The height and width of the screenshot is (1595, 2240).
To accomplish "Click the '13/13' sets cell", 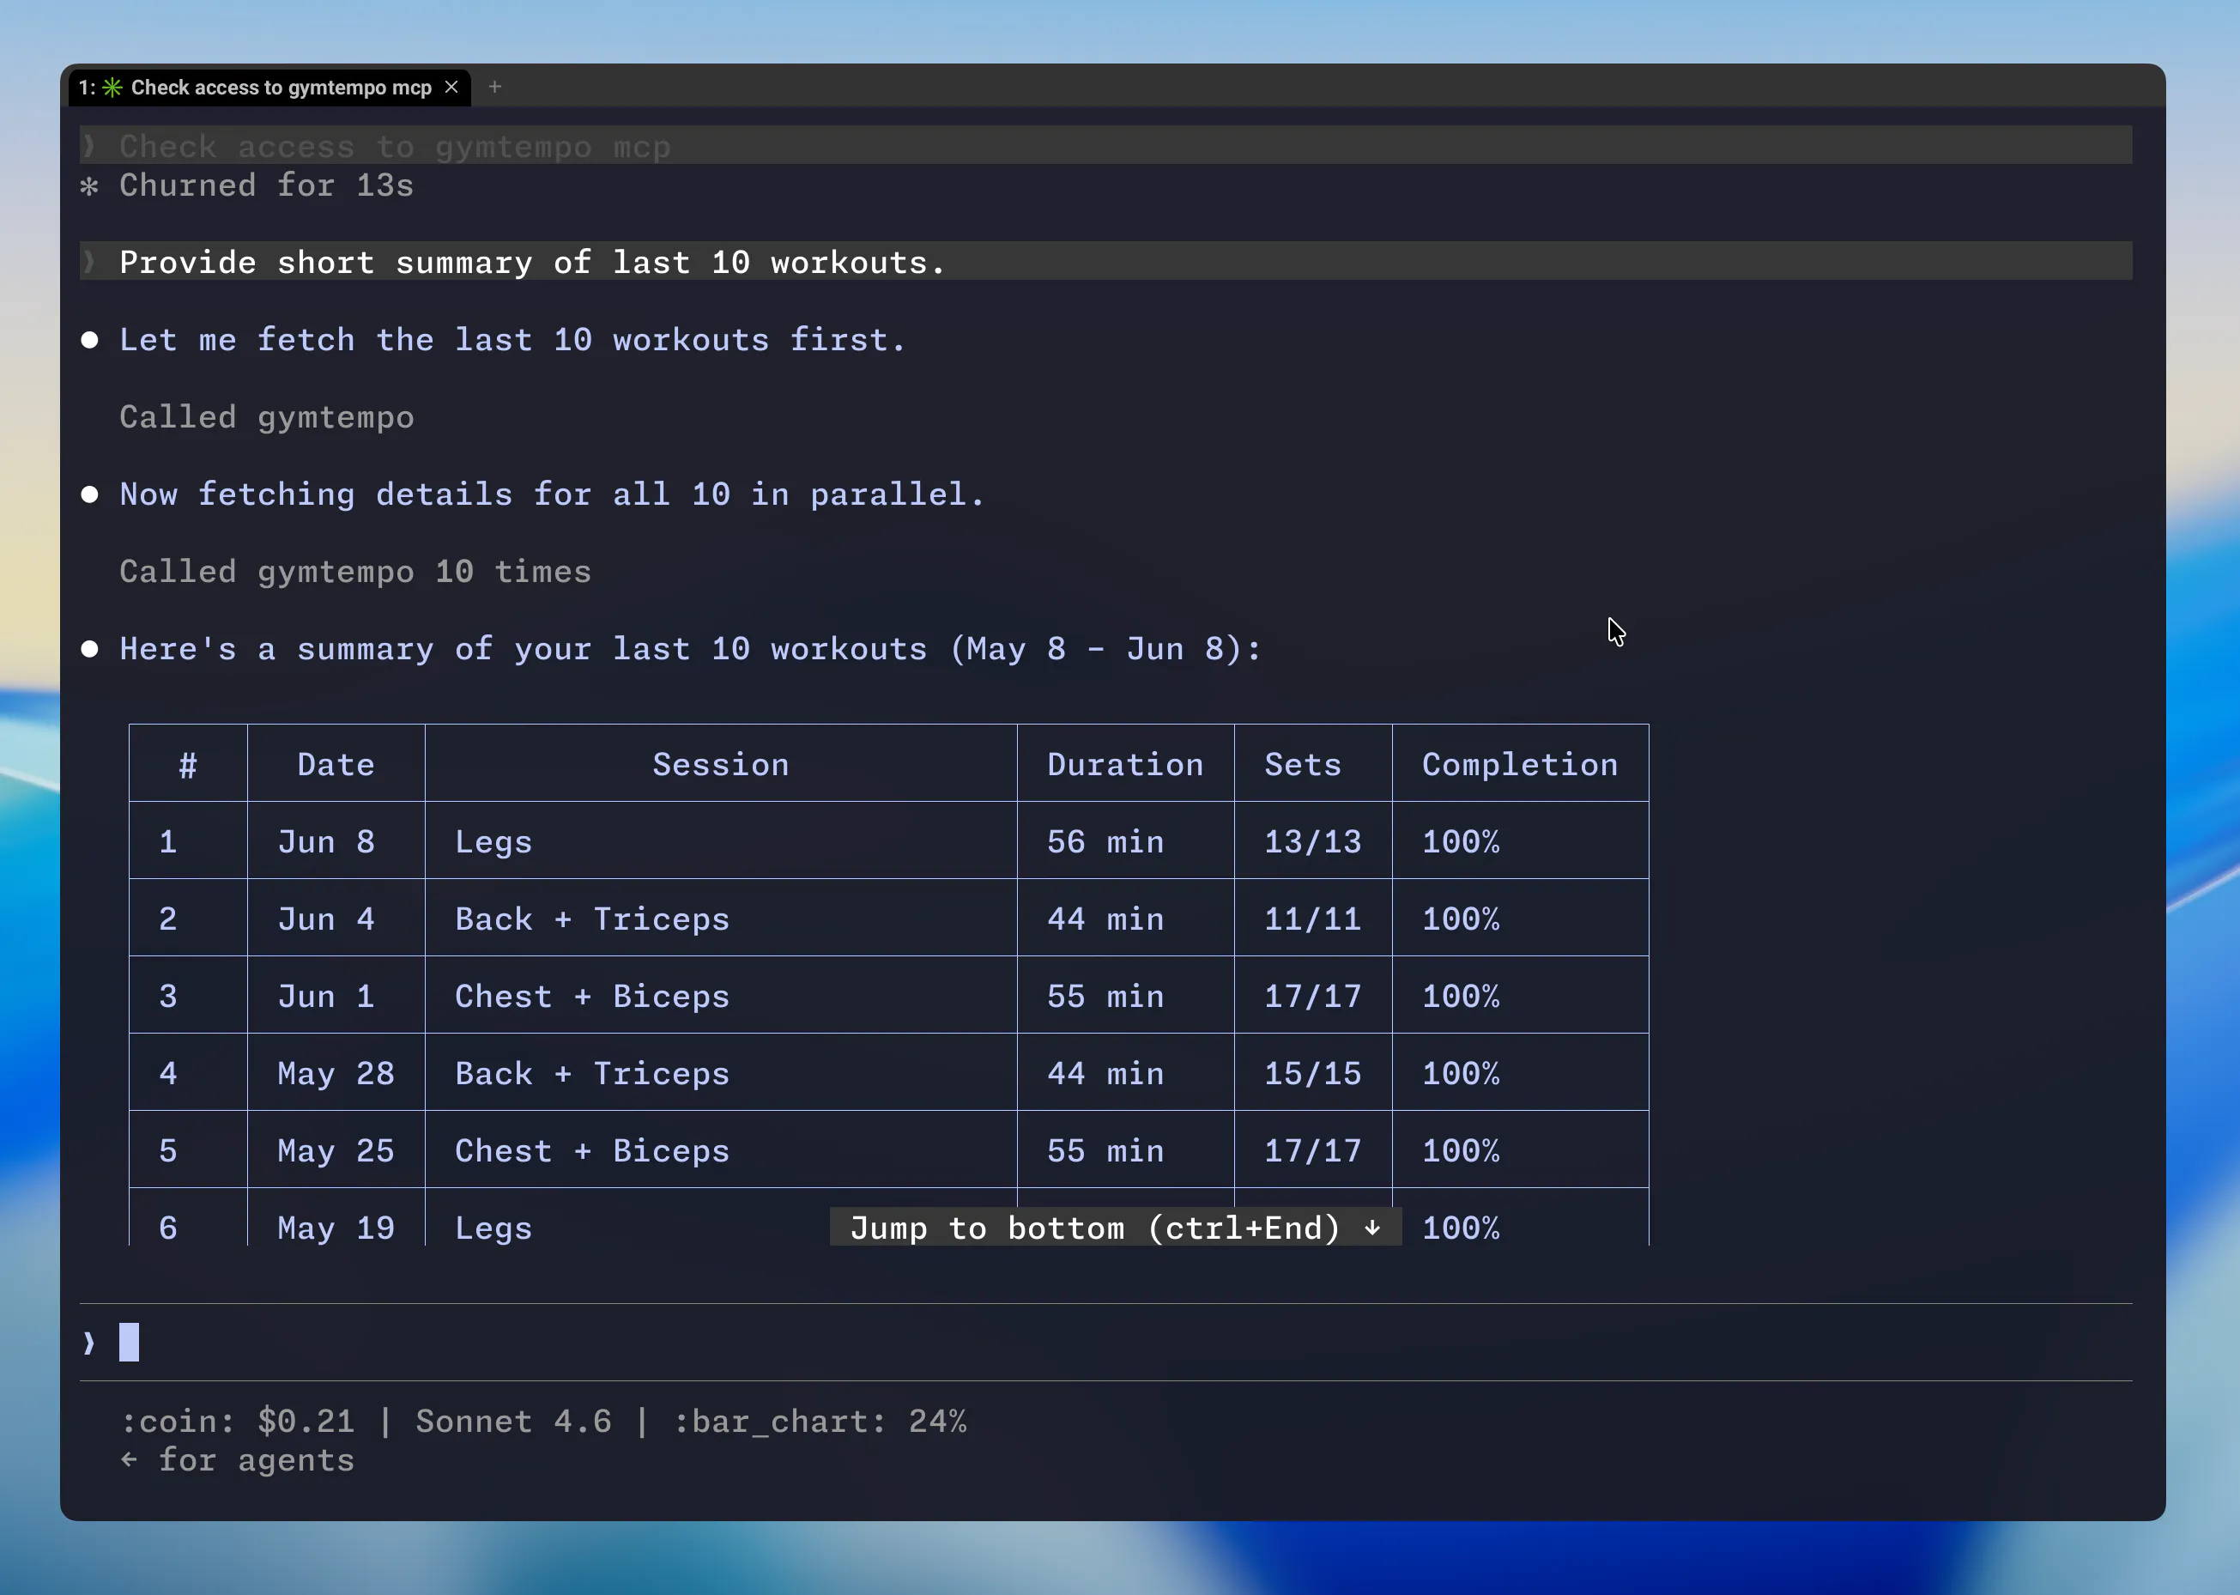I will click(x=1313, y=841).
